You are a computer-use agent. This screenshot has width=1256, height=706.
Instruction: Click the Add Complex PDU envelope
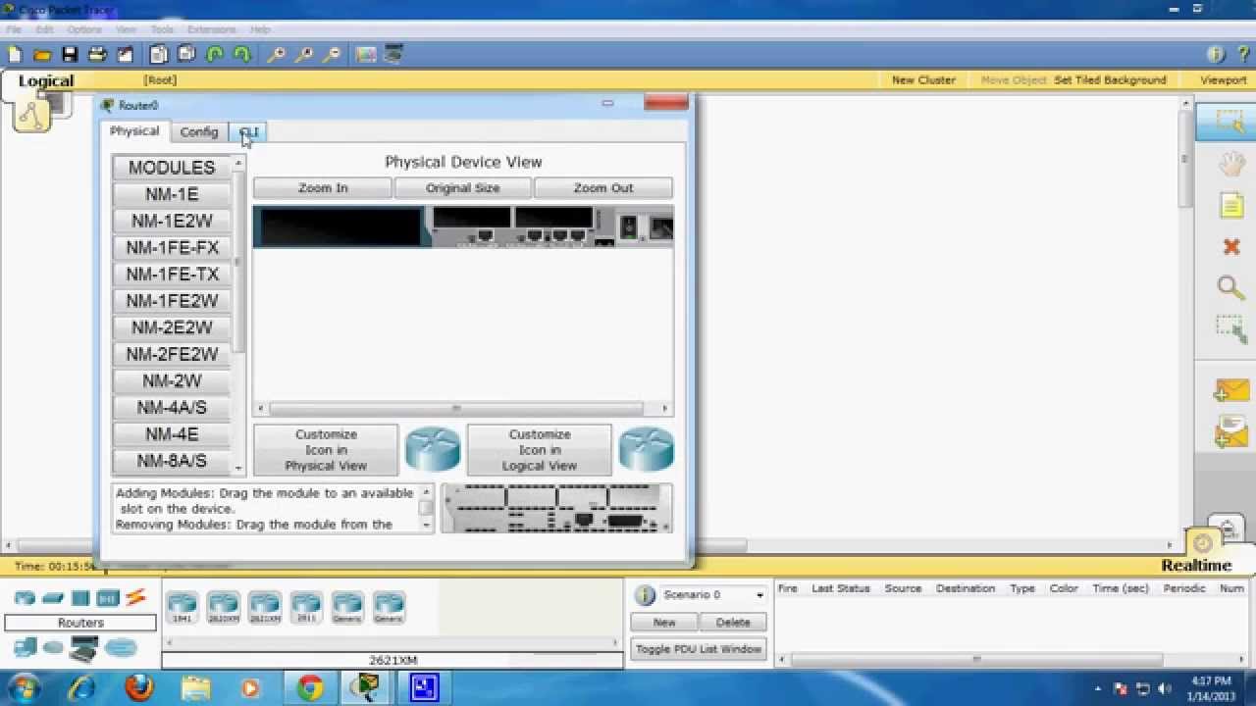click(x=1230, y=431)
